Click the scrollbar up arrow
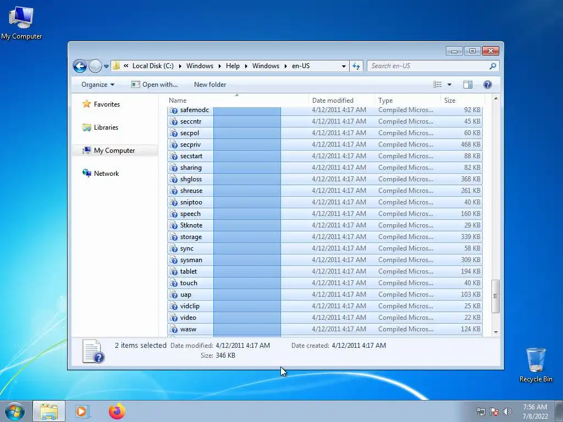Viewport: 563px width, 422px height. click(496, 99)
